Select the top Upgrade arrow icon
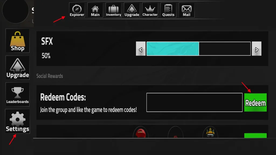The width and height of the screenshot is (276, 155). 132,10
